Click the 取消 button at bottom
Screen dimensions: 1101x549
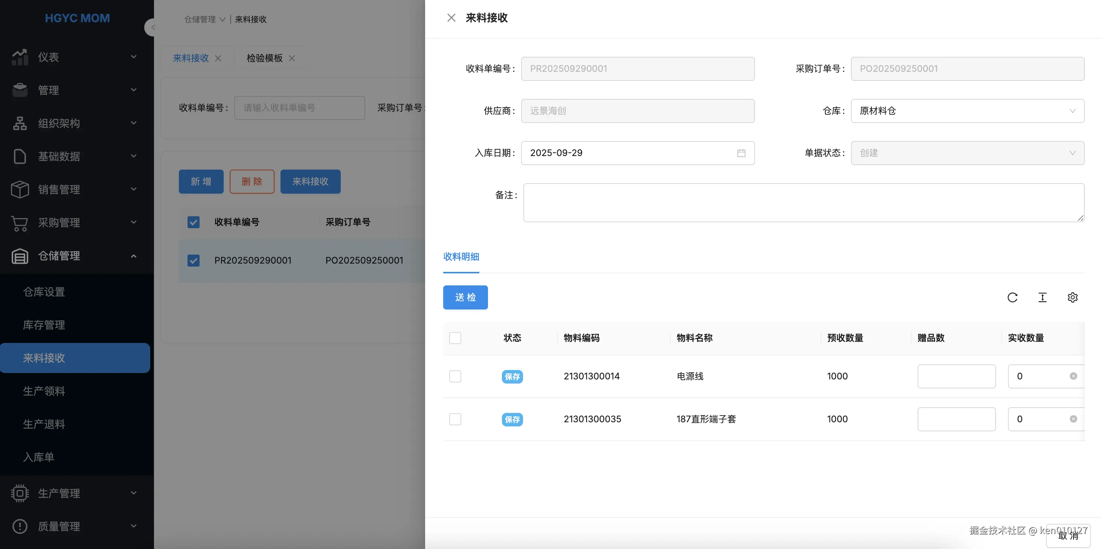(x=1068, y=537)
